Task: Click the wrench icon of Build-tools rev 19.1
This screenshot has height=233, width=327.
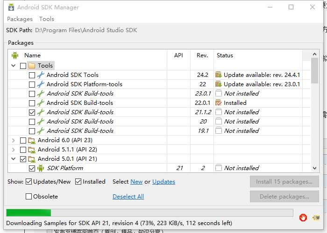Action: coord(41,131)
